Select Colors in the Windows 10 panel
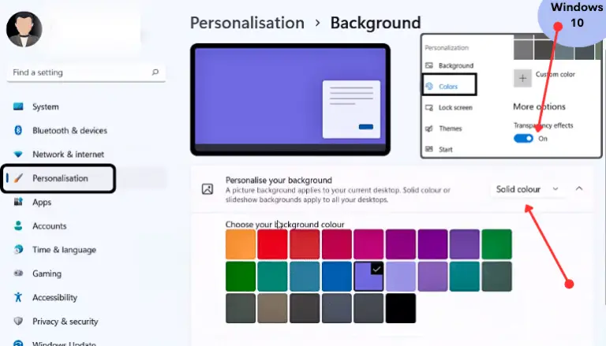The width and height of the screenshot is (606, 346). pos(450,85)
